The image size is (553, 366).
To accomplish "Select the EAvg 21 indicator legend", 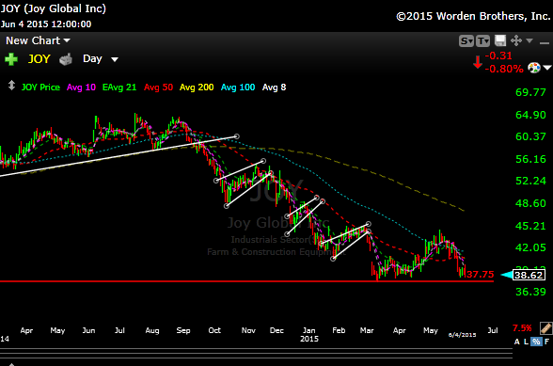I will click(119, 88).
